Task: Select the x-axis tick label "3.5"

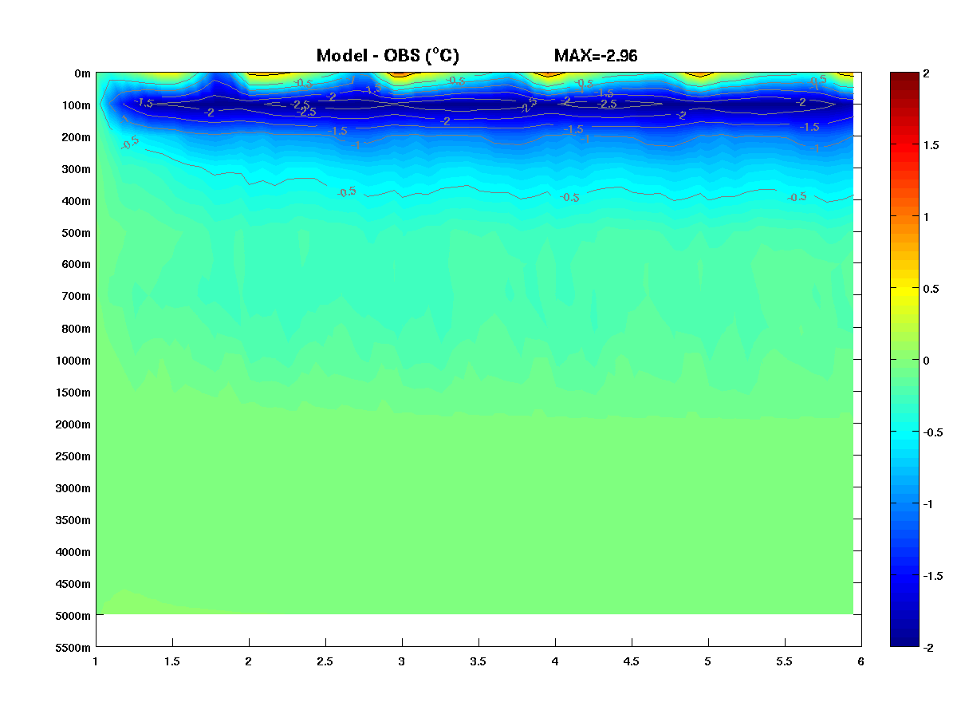Action: pos(478,661)
